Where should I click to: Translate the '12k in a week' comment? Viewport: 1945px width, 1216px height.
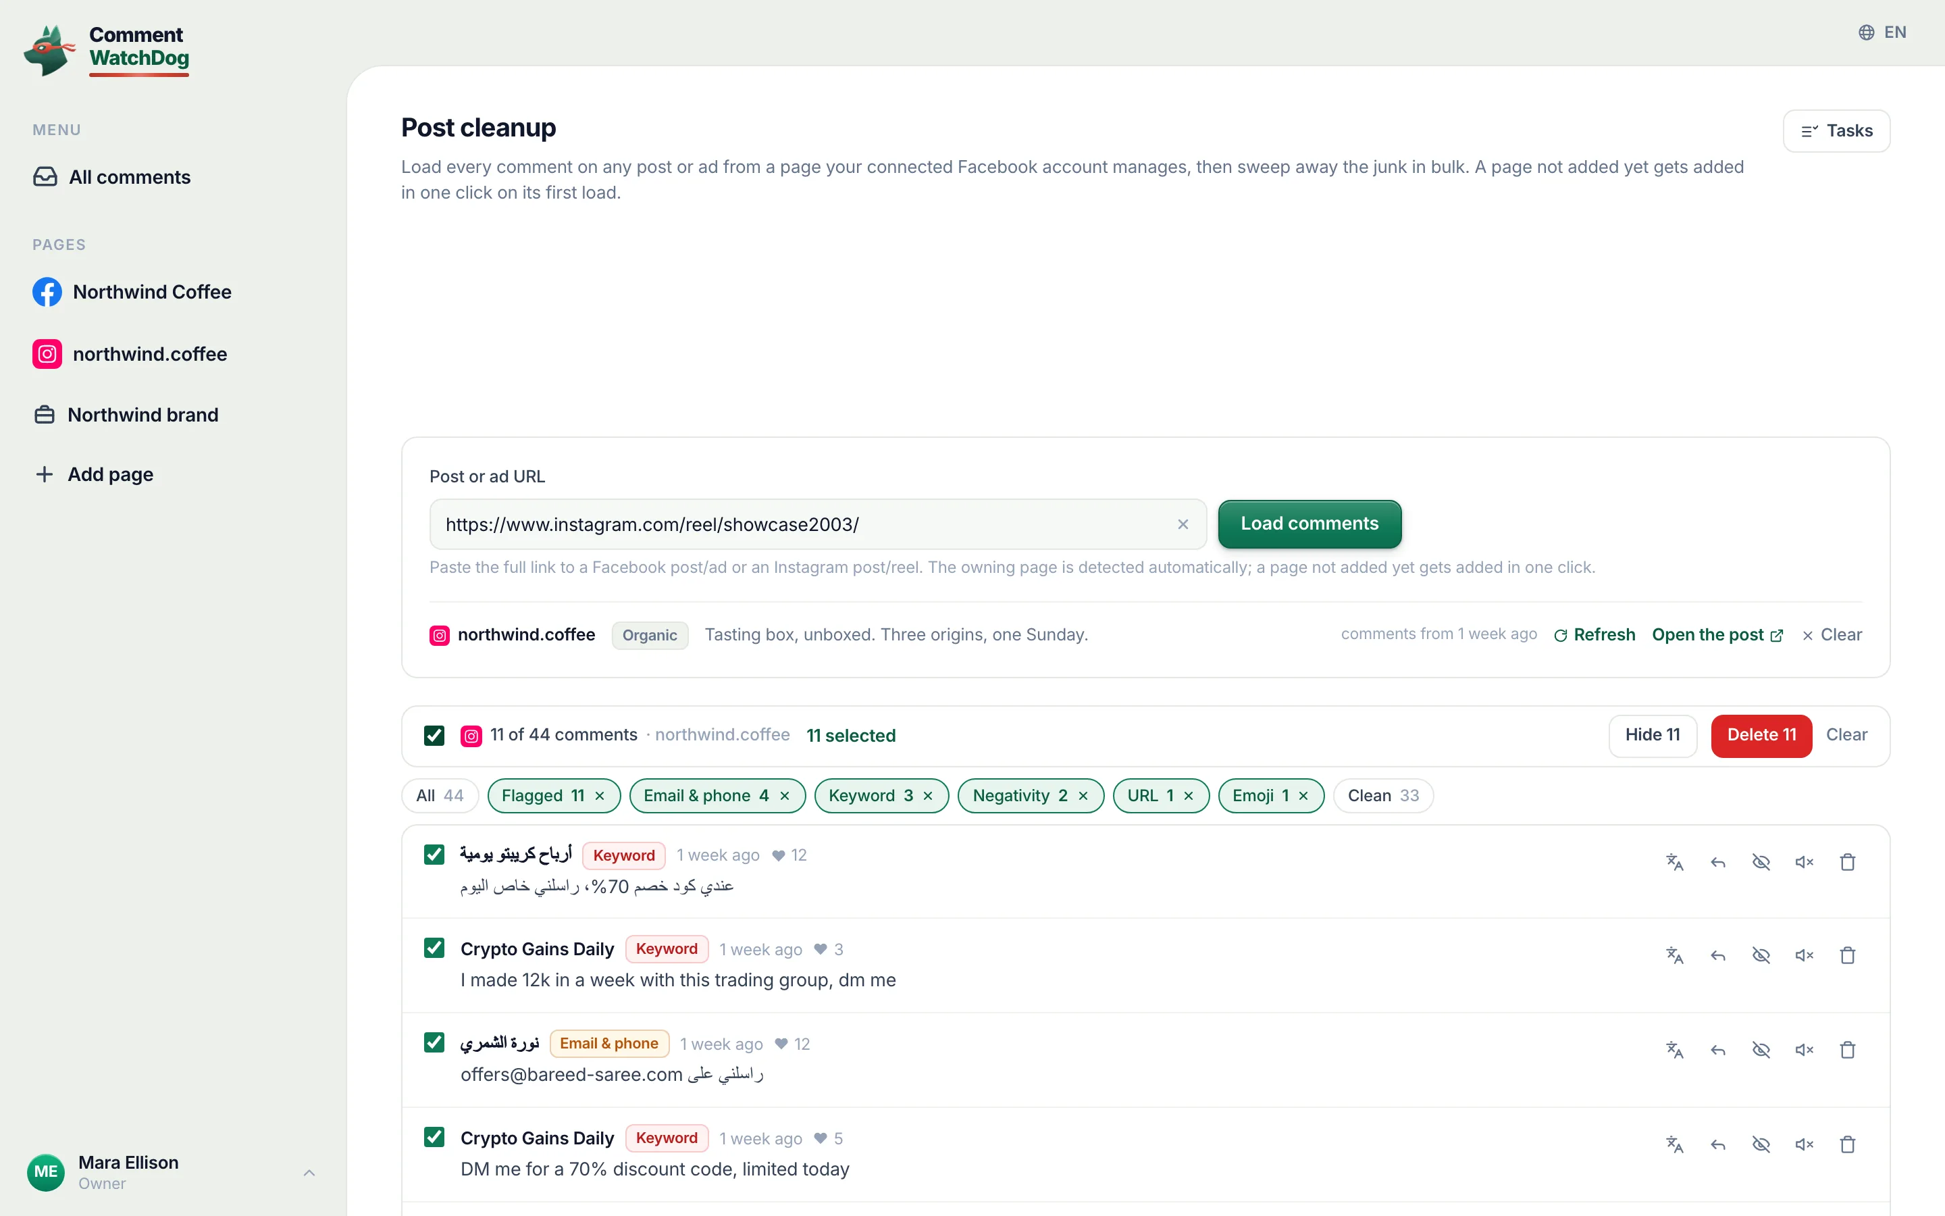coord(1675,955)
